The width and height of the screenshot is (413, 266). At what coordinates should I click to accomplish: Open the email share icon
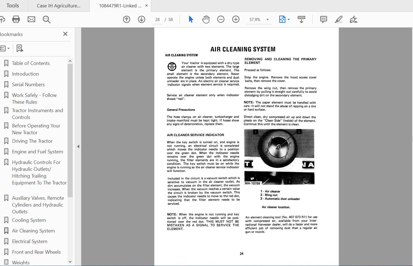pyautogui.click(x=31, y=19)
